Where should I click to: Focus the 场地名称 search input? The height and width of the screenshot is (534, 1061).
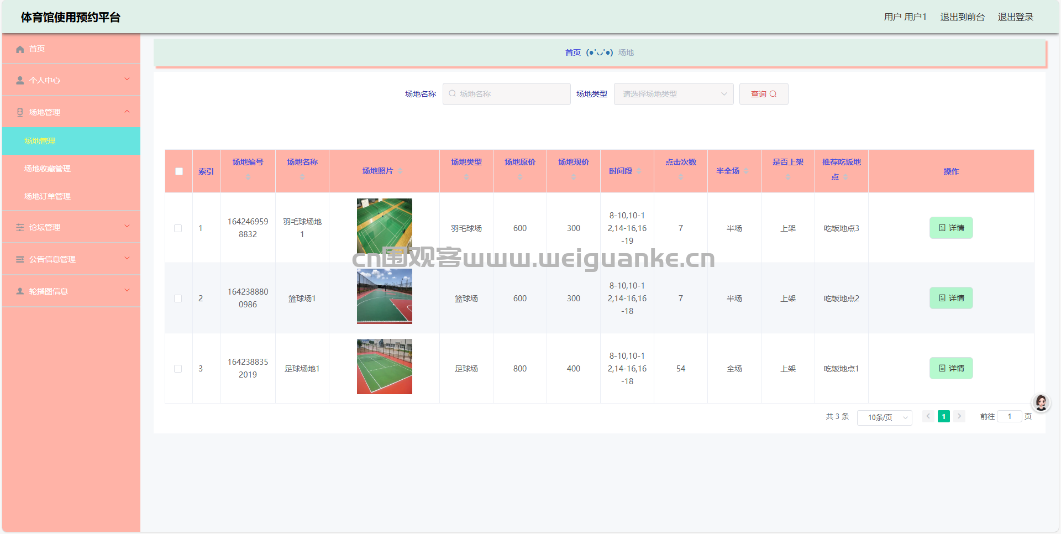(x=507, y=94)
